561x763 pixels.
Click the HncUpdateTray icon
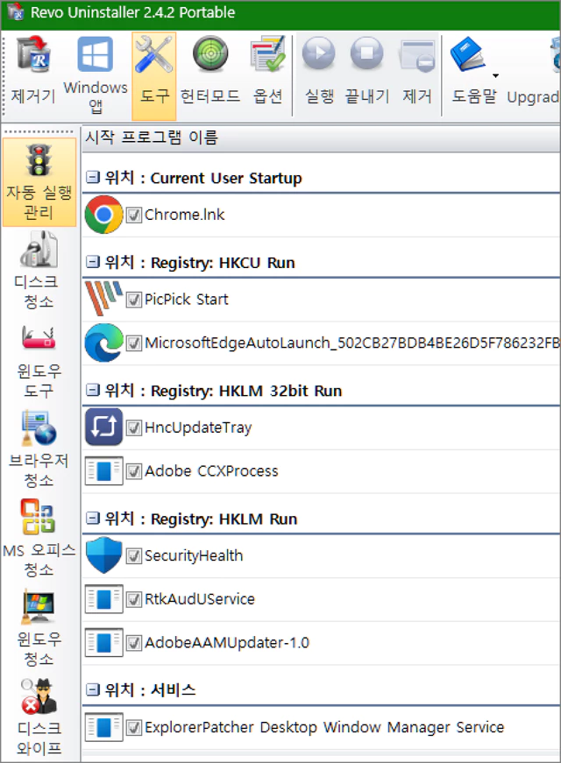[x=103, y=427]
